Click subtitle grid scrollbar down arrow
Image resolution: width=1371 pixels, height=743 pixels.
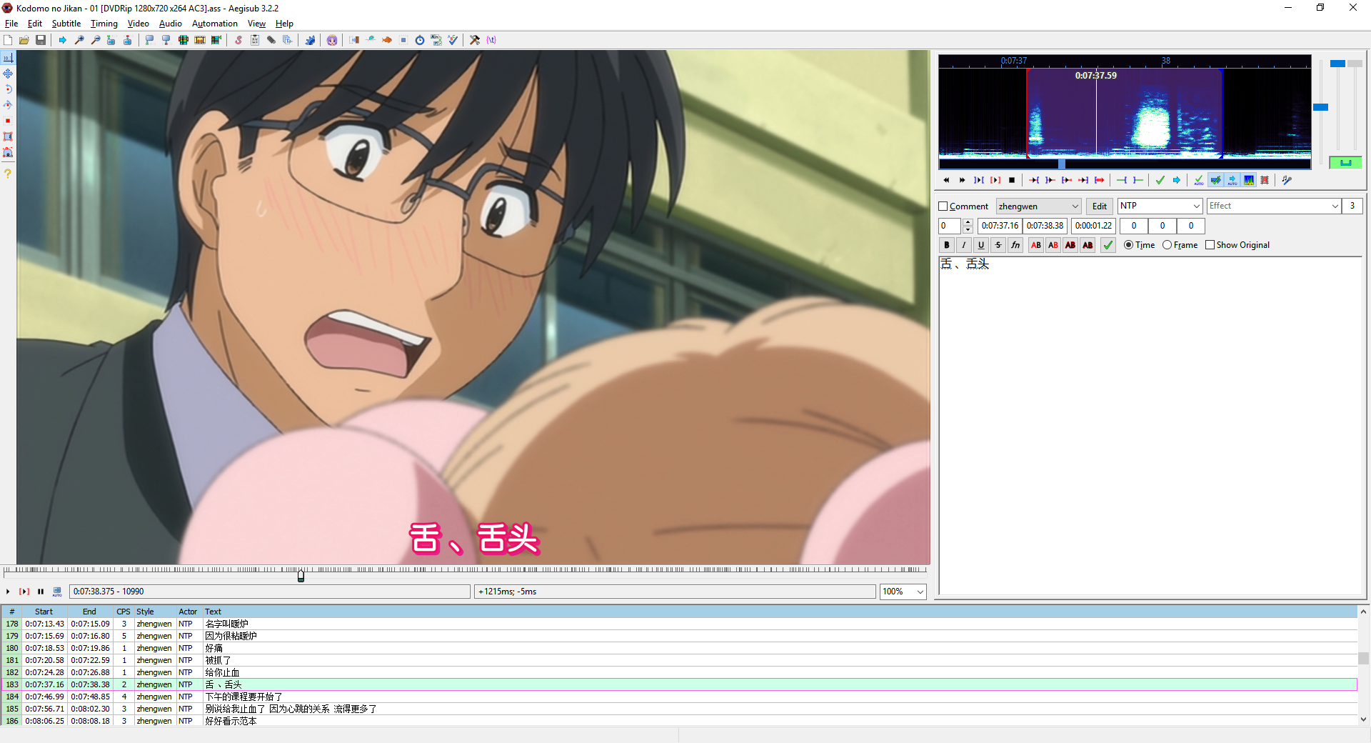1363,719
